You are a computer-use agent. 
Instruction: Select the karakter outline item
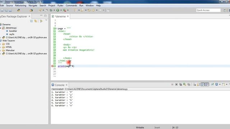[13, 31]
